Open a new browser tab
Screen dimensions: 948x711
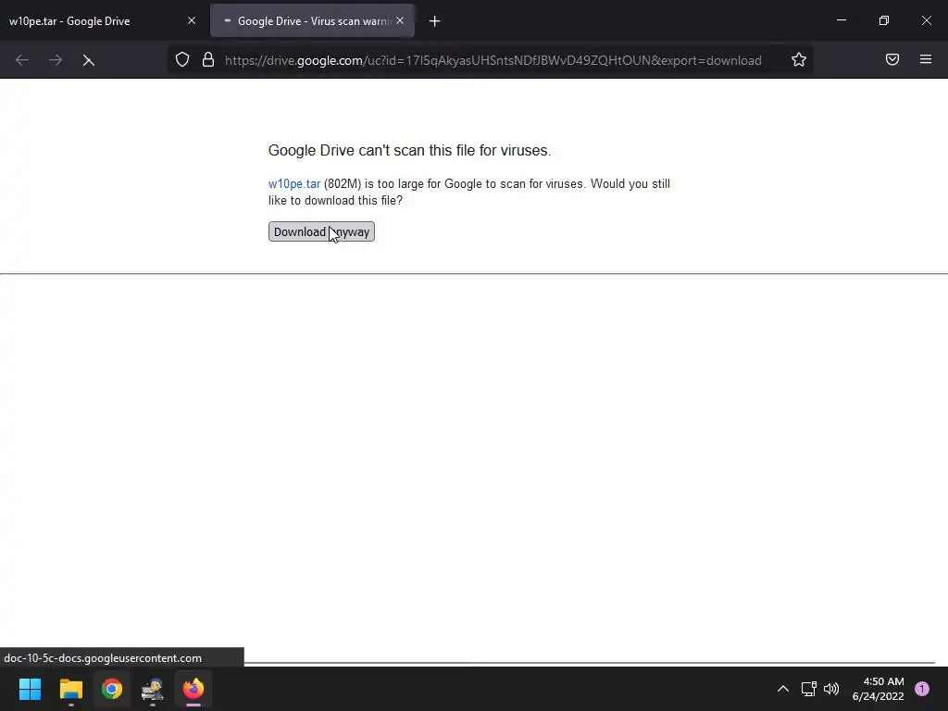[x=435, y=21]
